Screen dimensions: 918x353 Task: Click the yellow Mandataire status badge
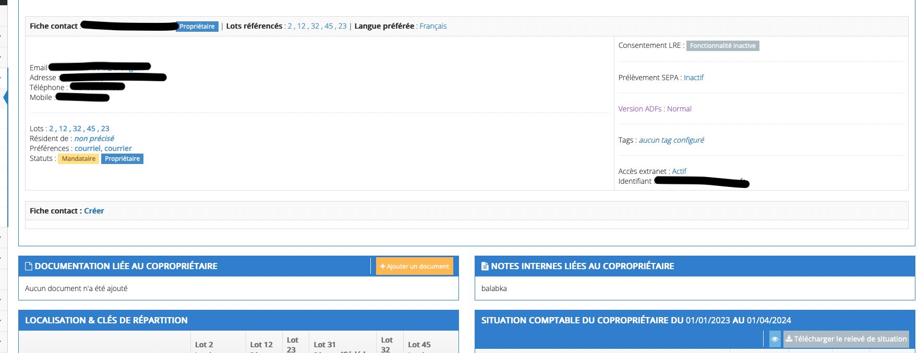pyautogui.click(x=79, y=159)
